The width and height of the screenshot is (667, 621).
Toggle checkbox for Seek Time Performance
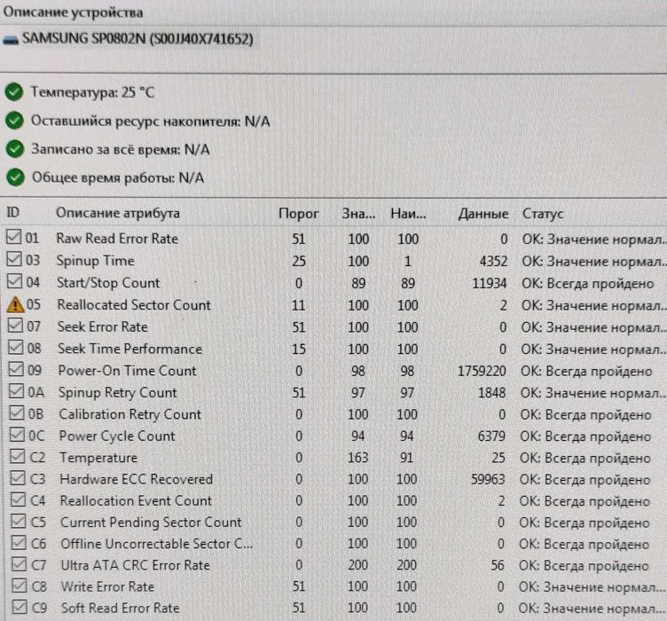pyautogui.click(x=16, y=347)
